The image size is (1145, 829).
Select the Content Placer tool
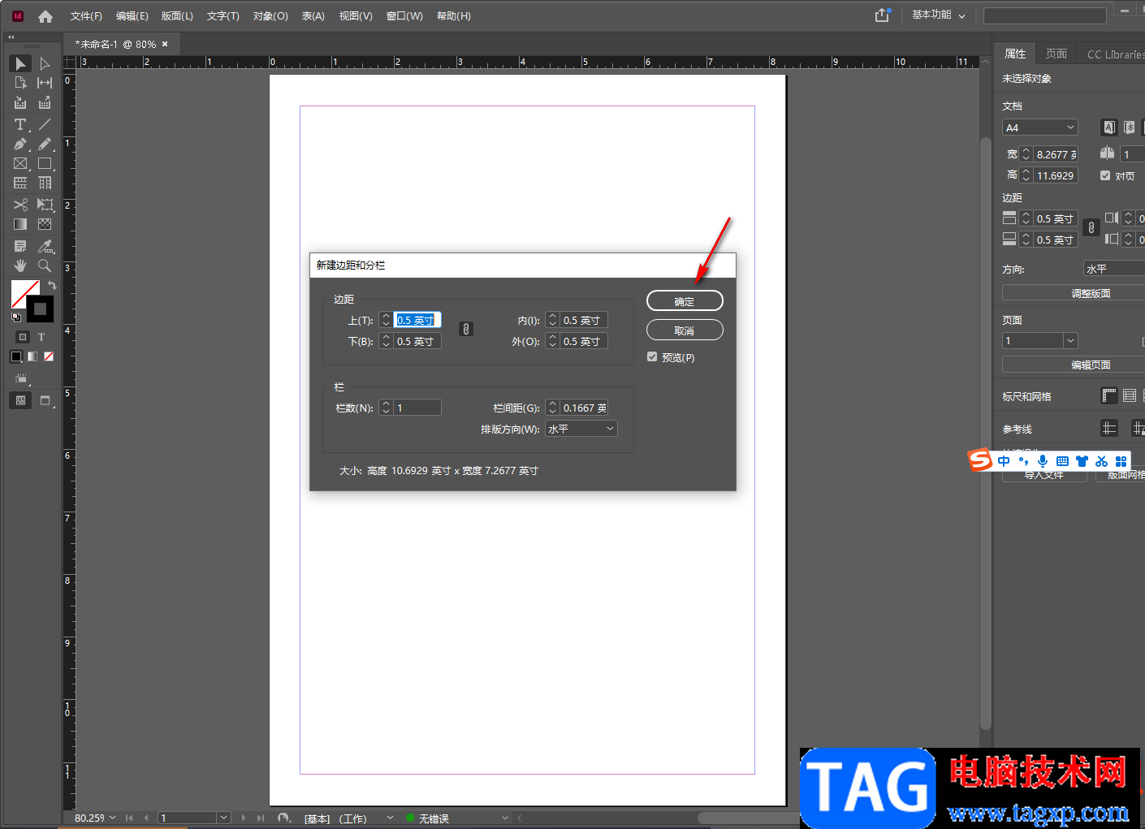45,102
